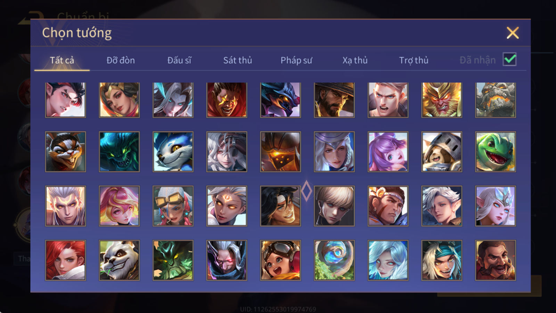Image resolution: width=556 pixels, height=313 pixels.
Task: Select the purple-haired girl hero portrait
Action: pyautogui.click(x=388, y=152)
